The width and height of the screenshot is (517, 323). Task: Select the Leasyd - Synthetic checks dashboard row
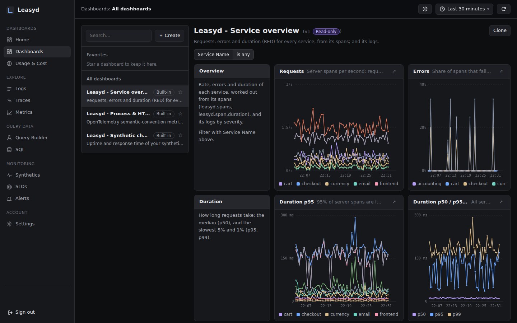135,139
